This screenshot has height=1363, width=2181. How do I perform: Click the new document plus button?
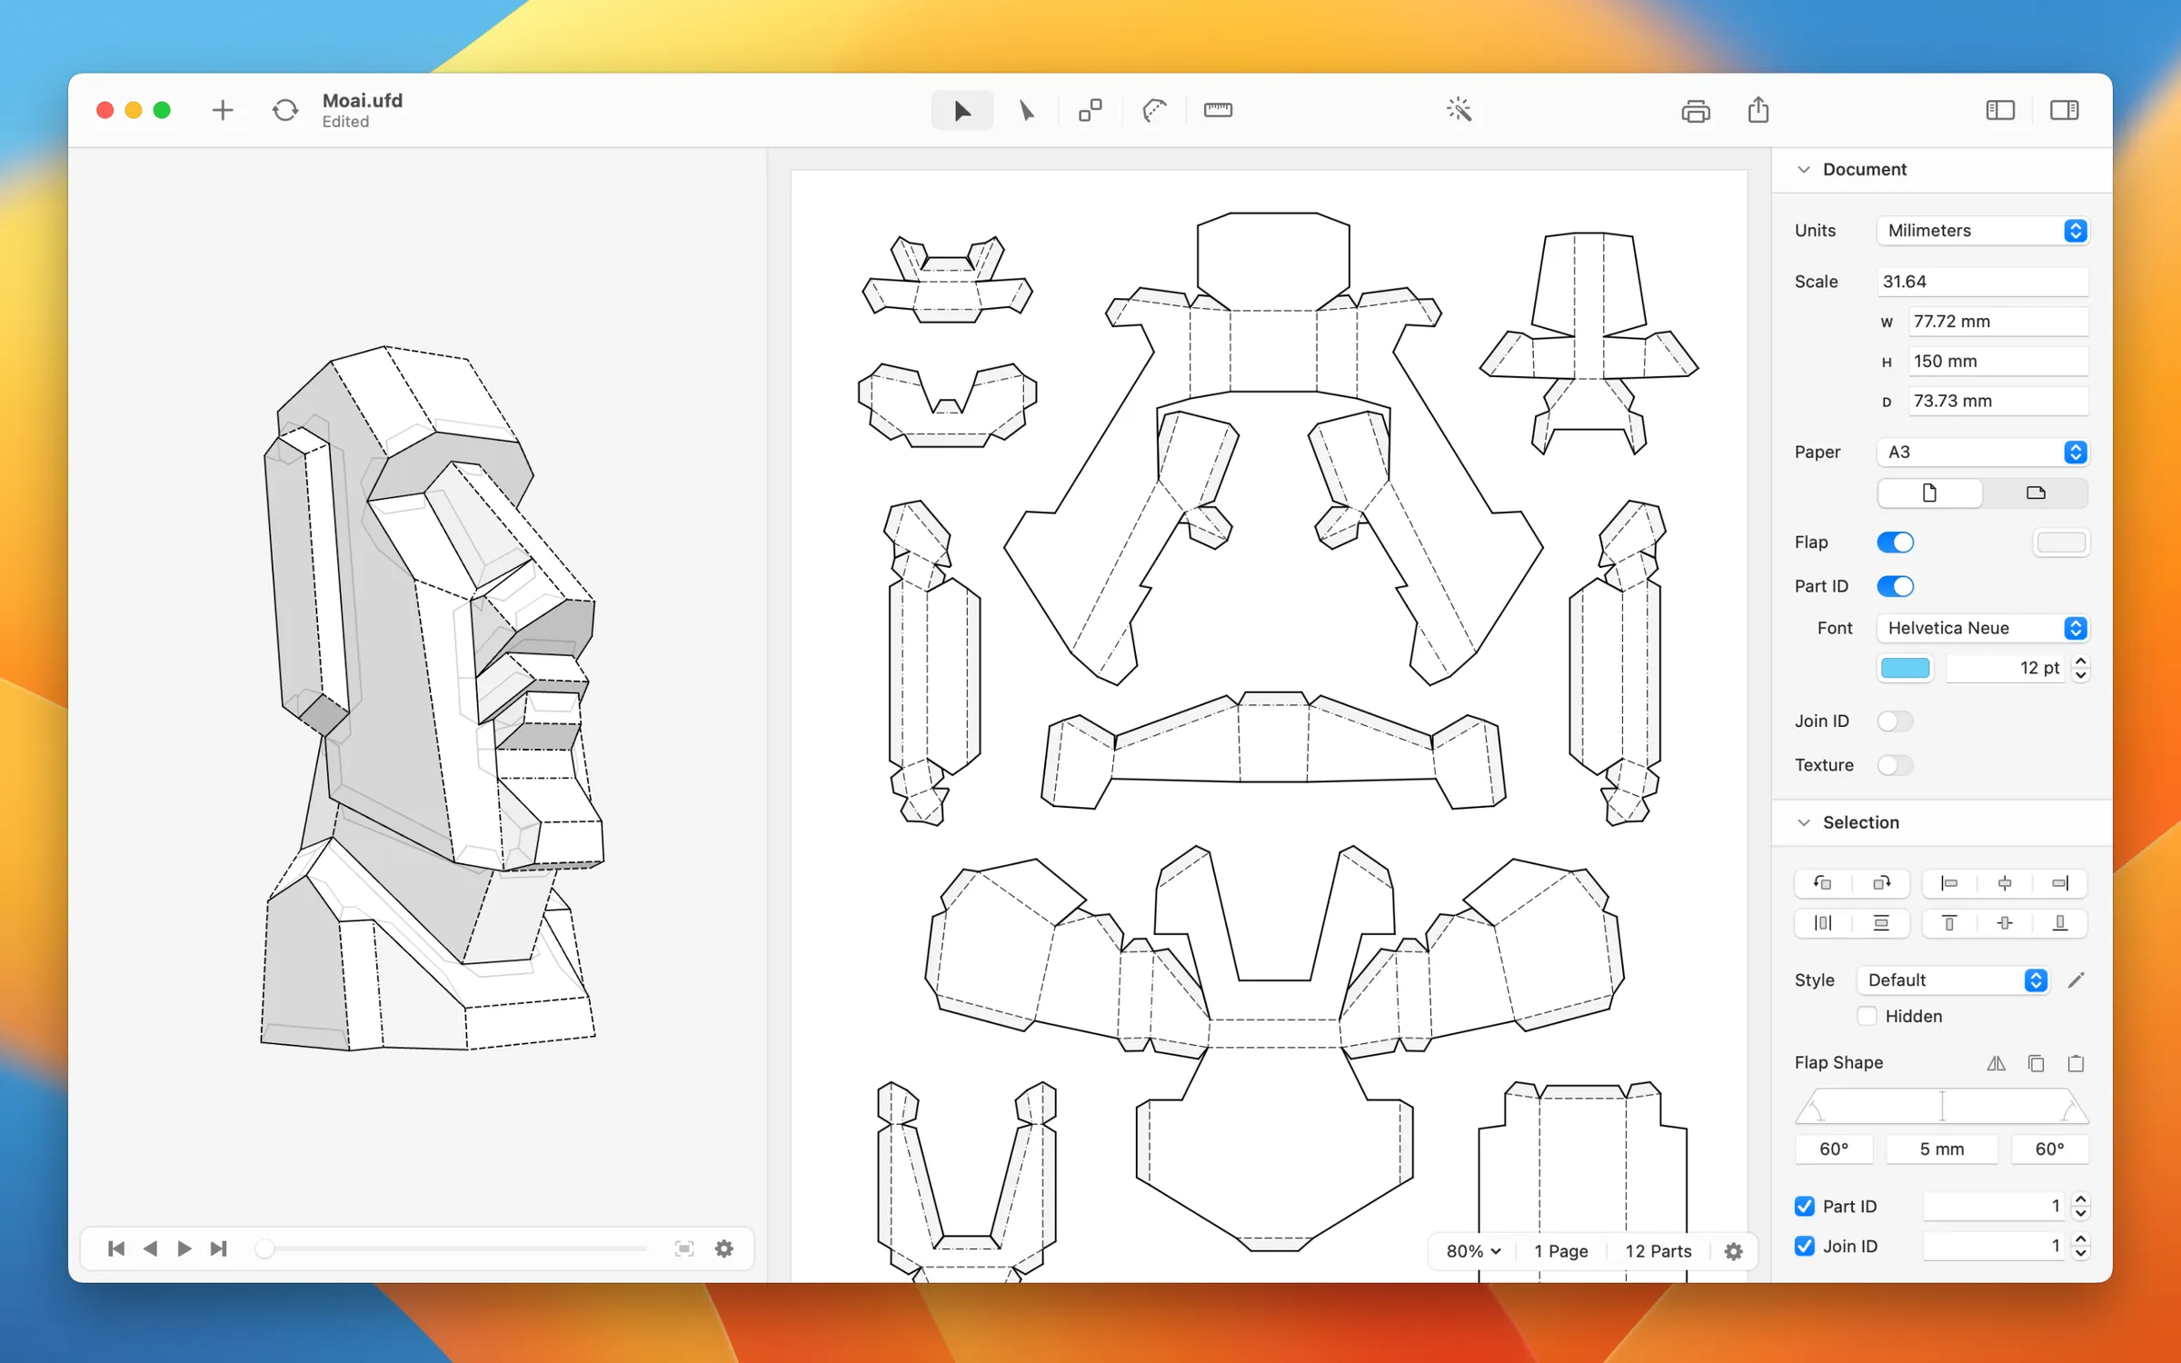pos(222,109)
